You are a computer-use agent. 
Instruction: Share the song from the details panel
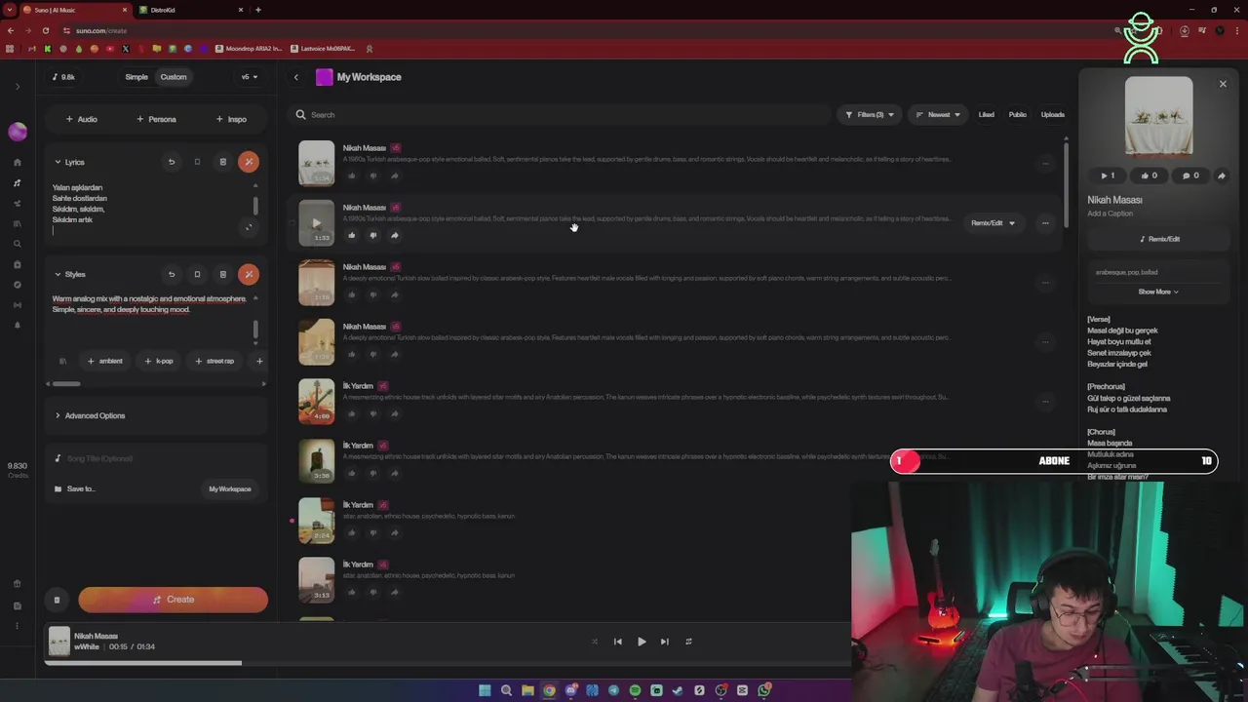1221,175
